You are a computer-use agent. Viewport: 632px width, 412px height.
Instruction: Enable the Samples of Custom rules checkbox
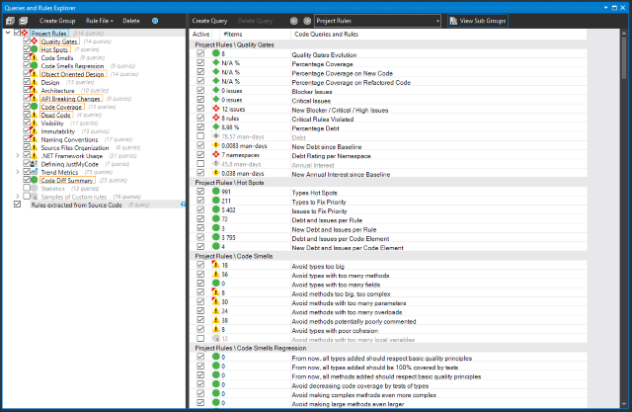tap(27, 197)
